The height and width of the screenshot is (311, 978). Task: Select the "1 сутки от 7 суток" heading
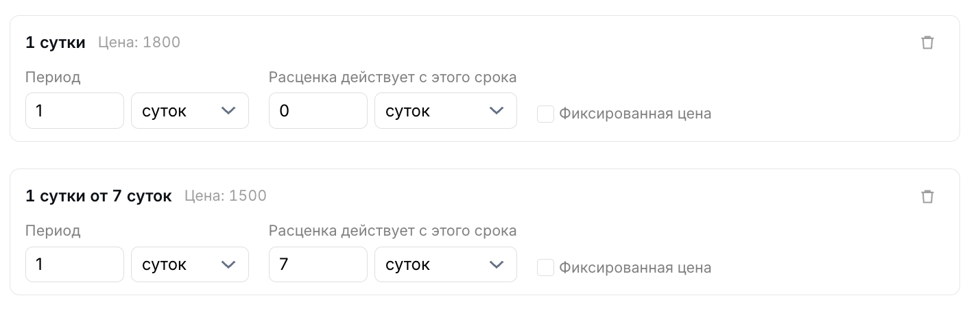[99, 197]
